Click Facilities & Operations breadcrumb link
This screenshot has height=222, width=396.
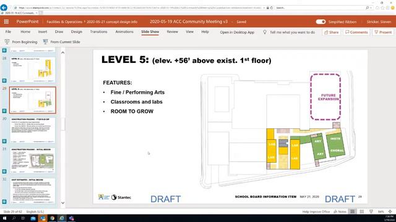pos(64,22)
